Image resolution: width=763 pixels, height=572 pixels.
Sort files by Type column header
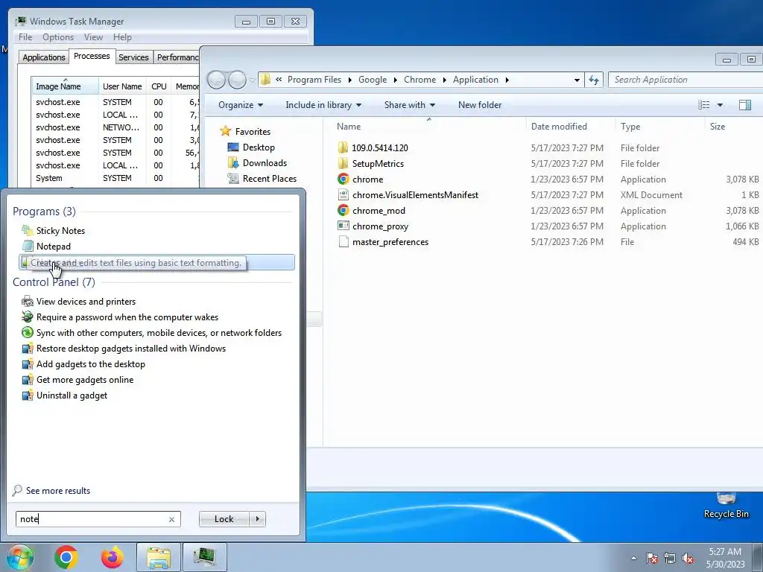(x=659, y=127)
